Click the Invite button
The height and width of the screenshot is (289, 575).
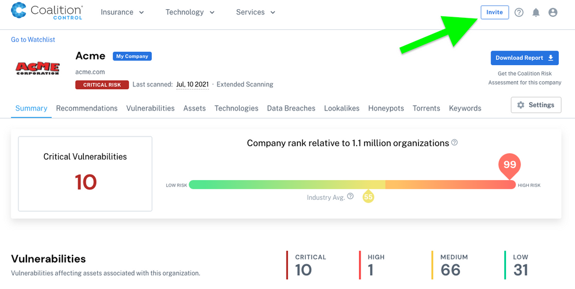pos(494,13)
